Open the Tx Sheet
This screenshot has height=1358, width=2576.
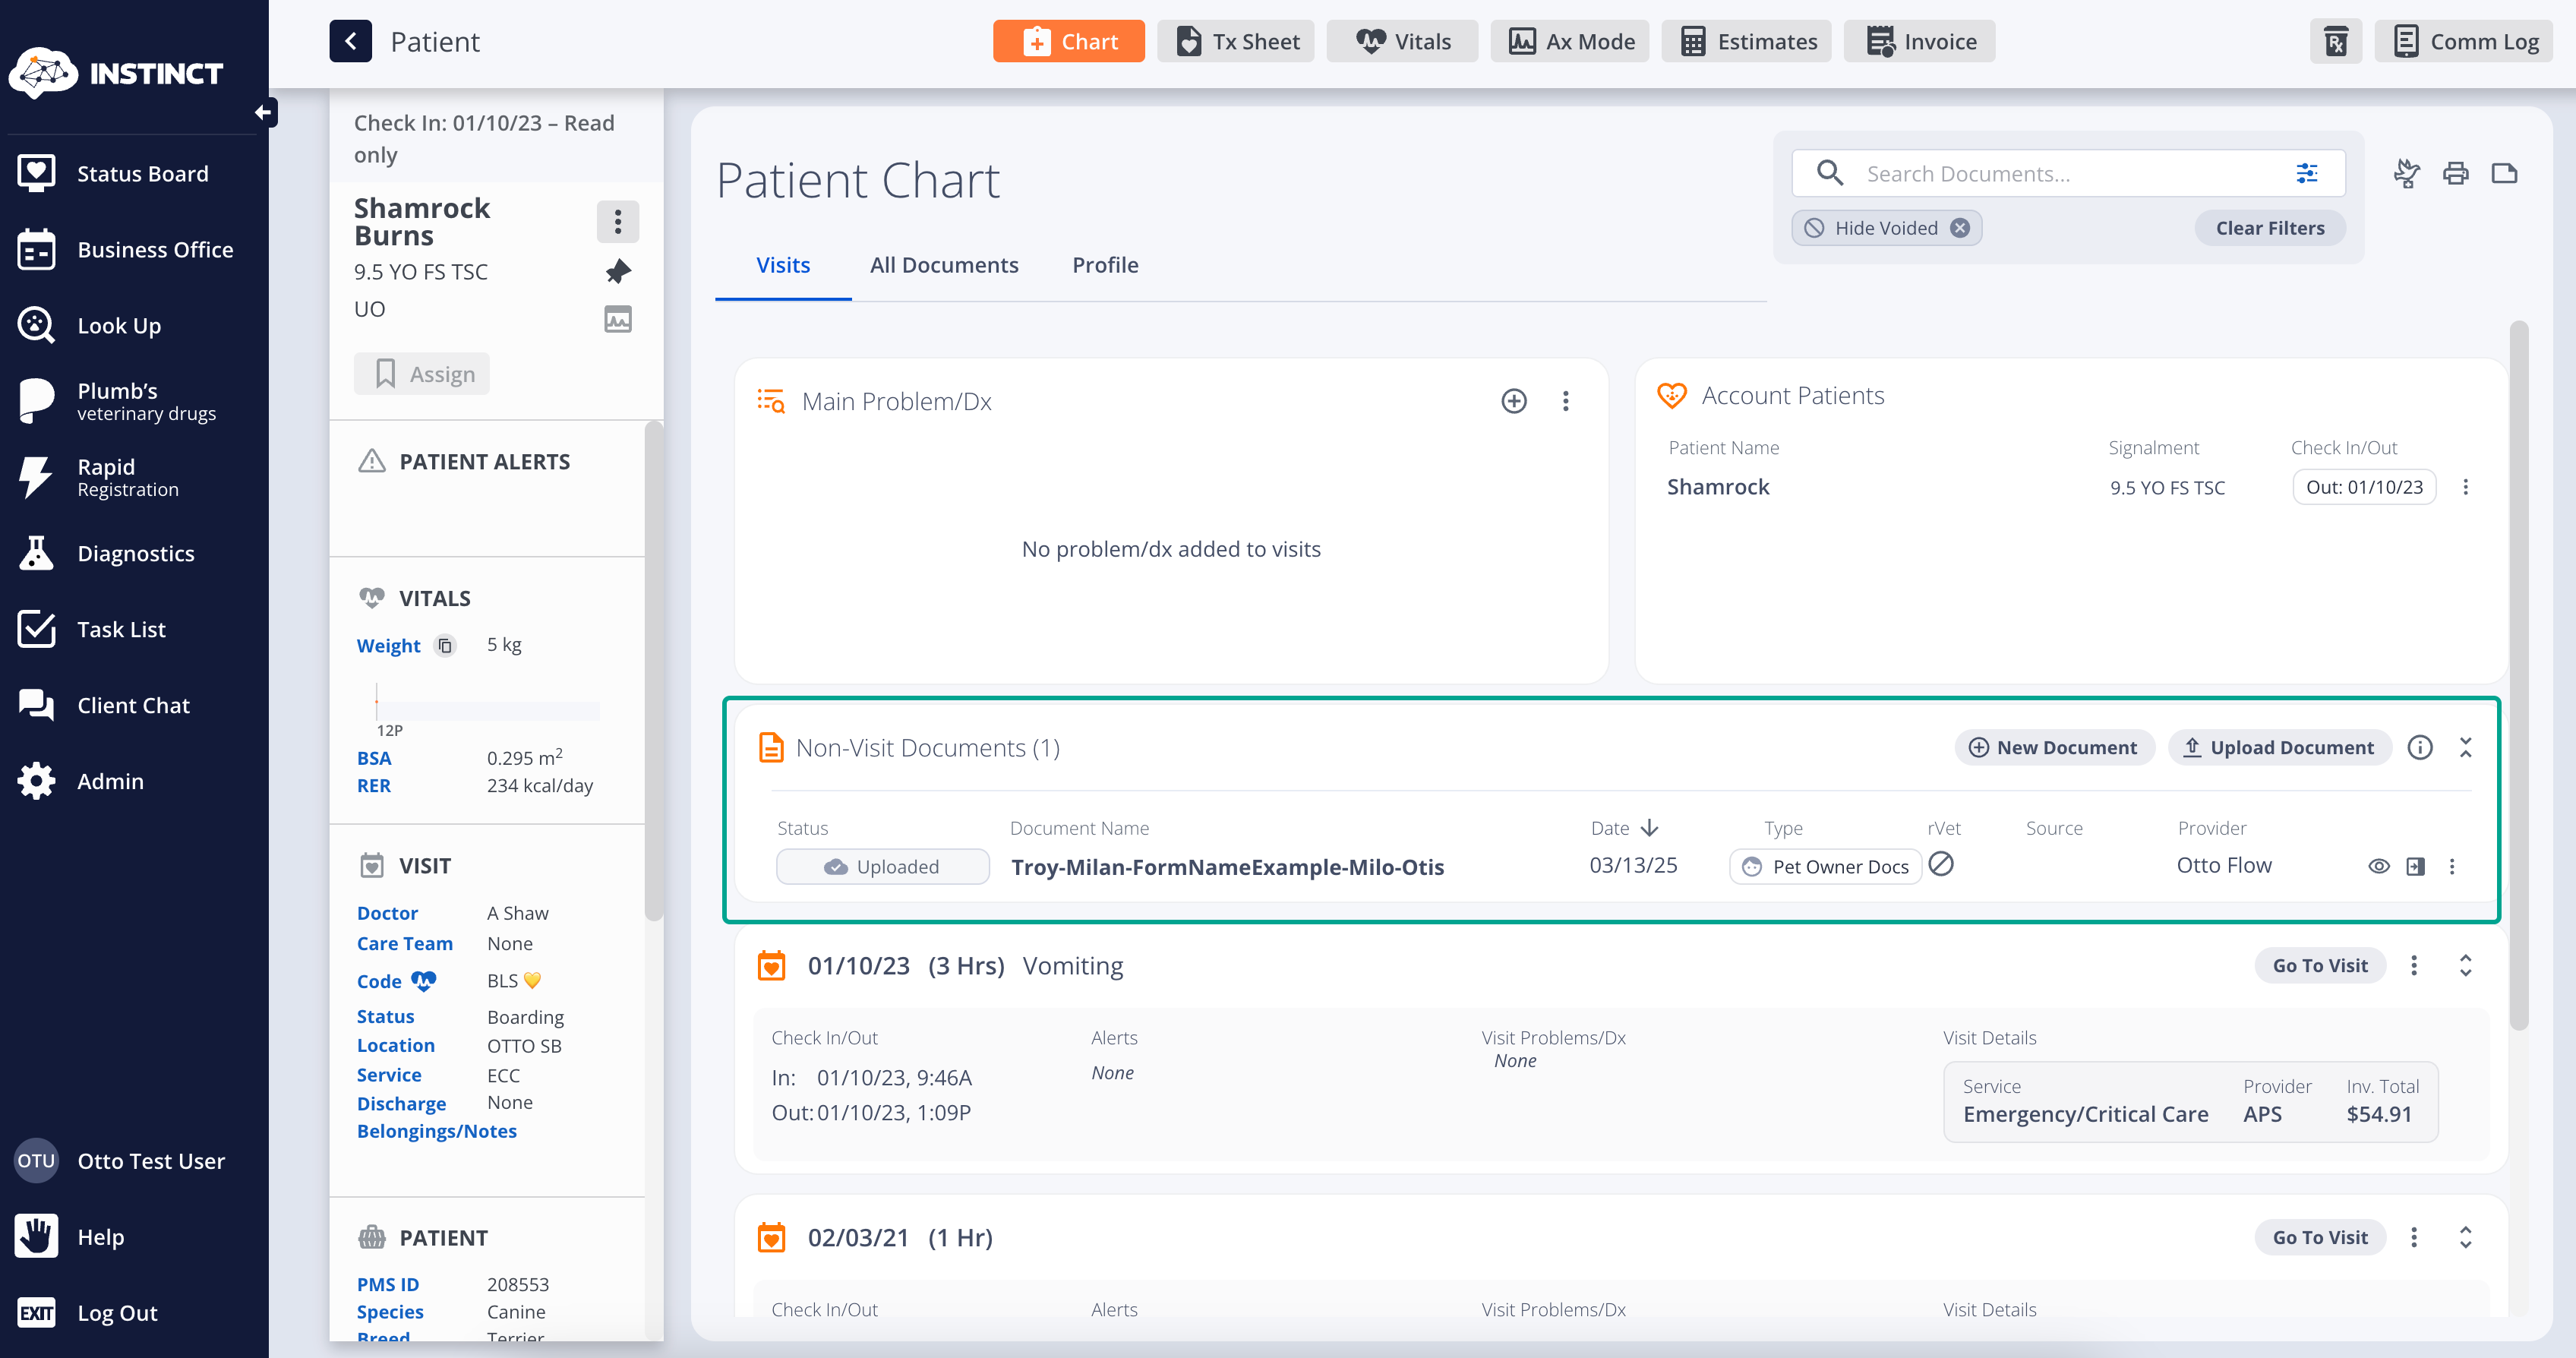(x=1235, y=41)
